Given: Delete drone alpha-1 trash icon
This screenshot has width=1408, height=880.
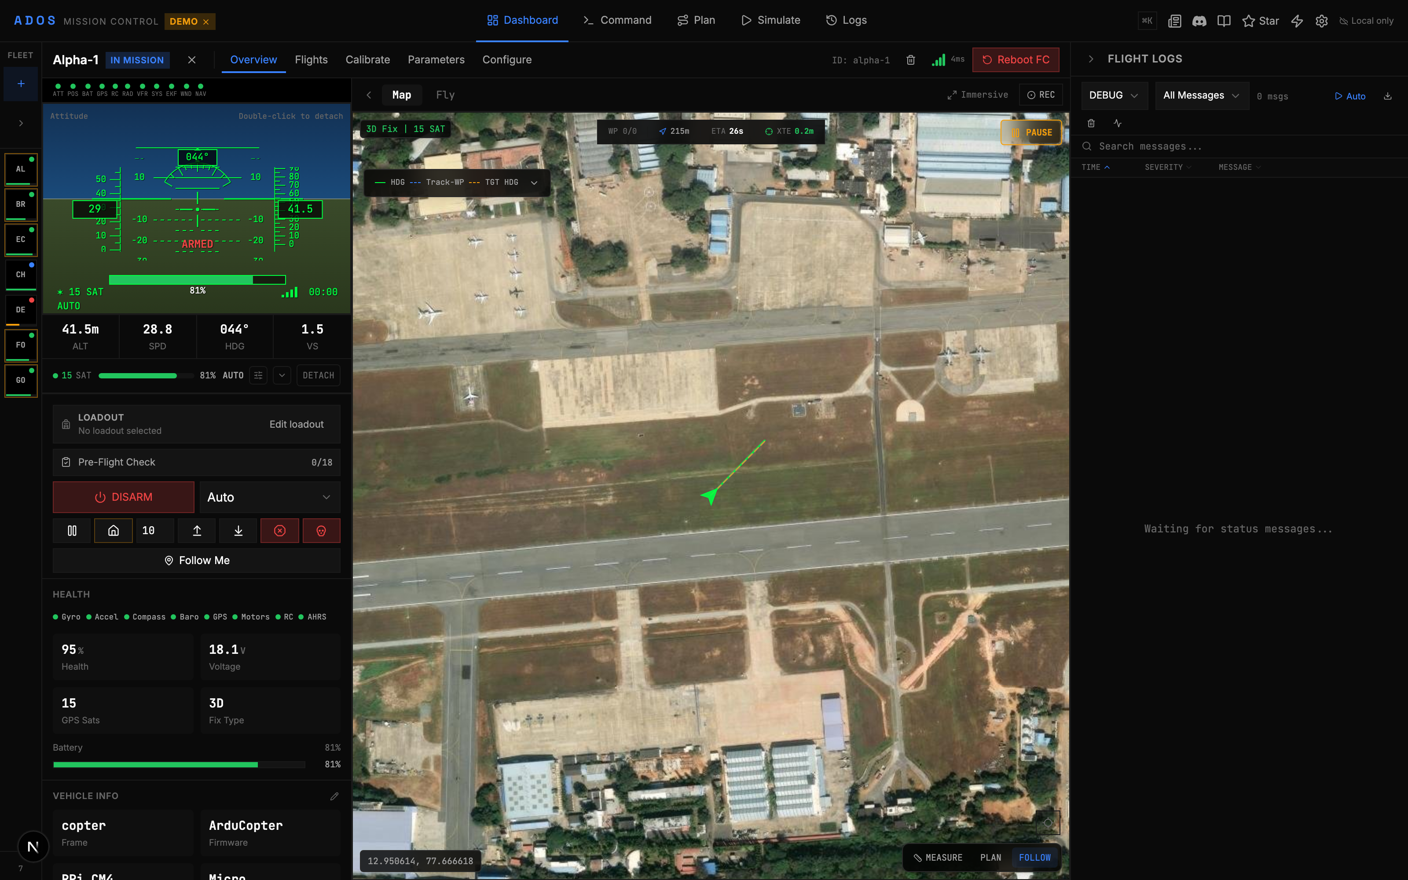Looking at the screenshot, I should tap(910, 60).
